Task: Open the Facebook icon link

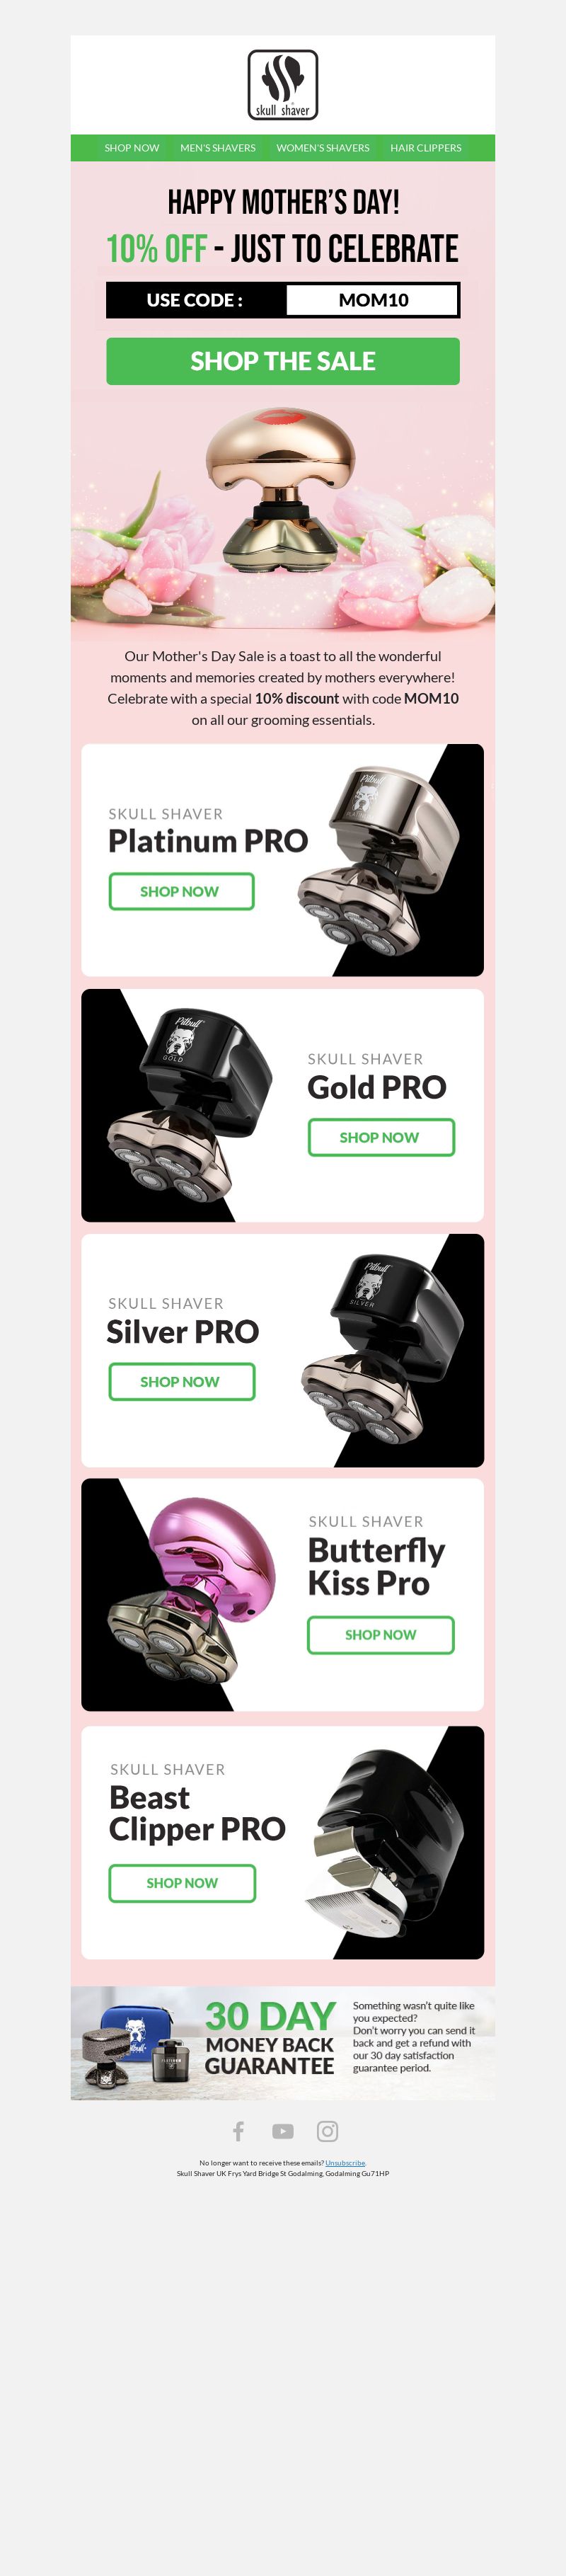Action: click(238, 2131)
